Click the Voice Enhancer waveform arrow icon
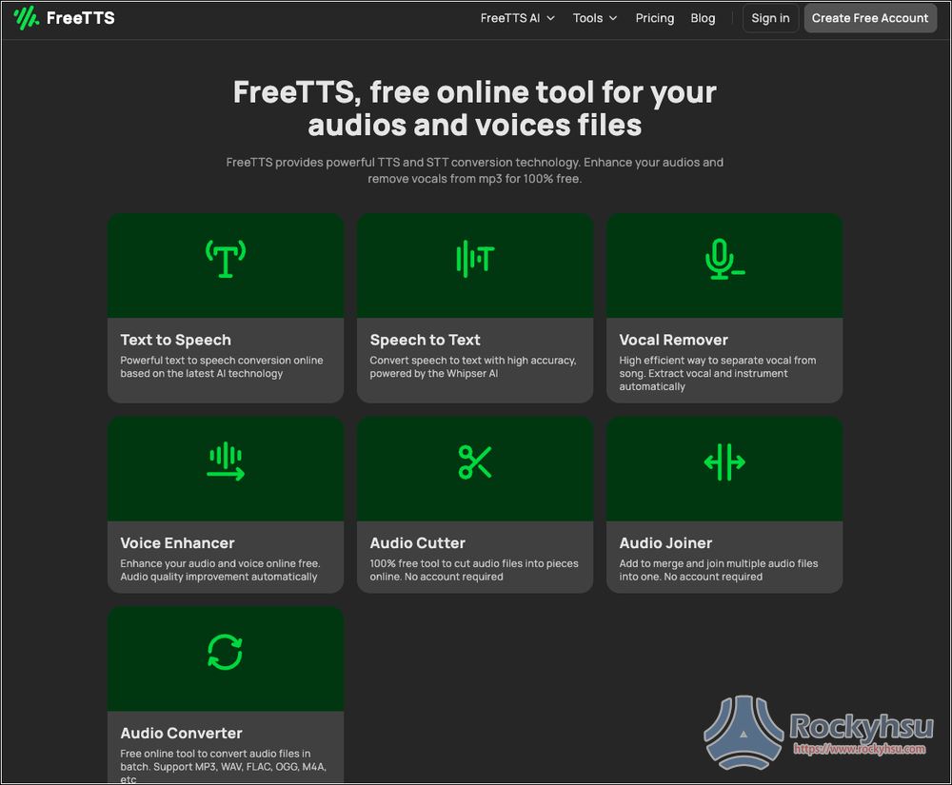Viewport: 952px width, 785px height. [x=226, y=461]
